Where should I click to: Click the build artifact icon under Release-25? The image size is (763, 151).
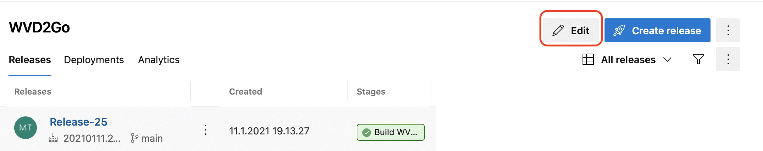(x=53, y=138)
